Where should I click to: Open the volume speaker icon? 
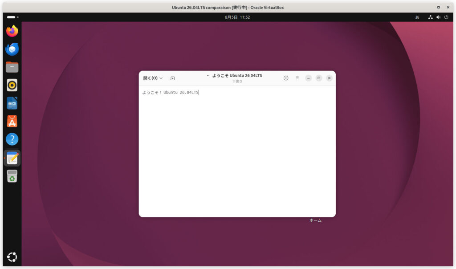438,17
